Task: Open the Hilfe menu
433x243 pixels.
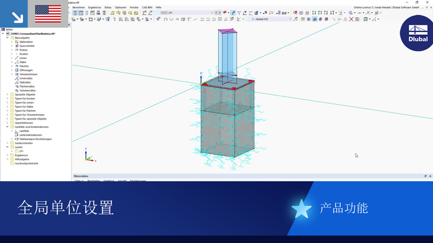Action: point(159,8)
